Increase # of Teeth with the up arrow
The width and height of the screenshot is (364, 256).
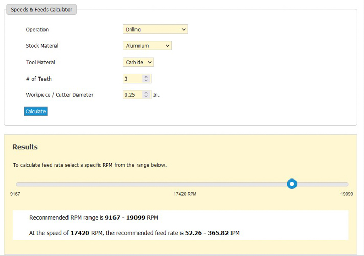(146, 77)
